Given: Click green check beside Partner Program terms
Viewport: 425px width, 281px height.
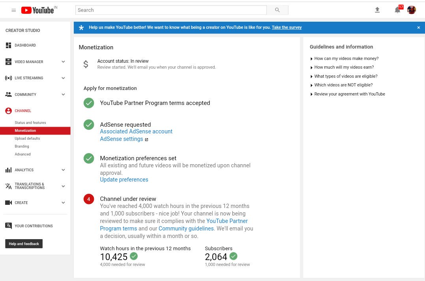Looking at the screenshot, I should (x=89, y=103).
